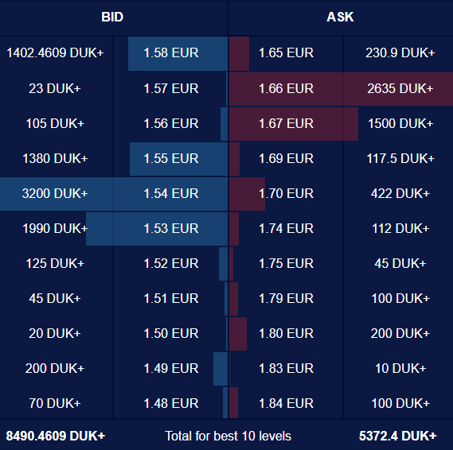Image resolution: width=453 pixels, height=450 pixels.
Task: Click the 1500 DUK+ ask volume
Action: pos(400,124)
